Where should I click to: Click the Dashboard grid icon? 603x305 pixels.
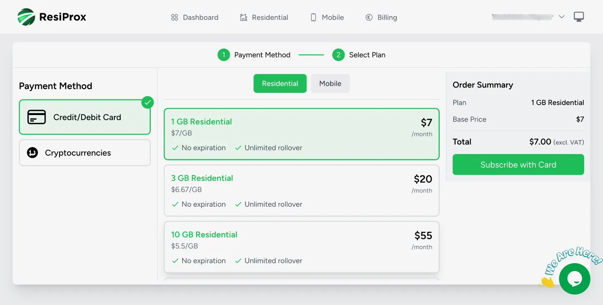point(175,18)
